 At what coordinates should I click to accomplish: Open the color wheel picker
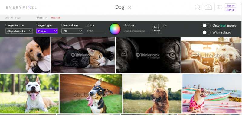coord(115,29)
